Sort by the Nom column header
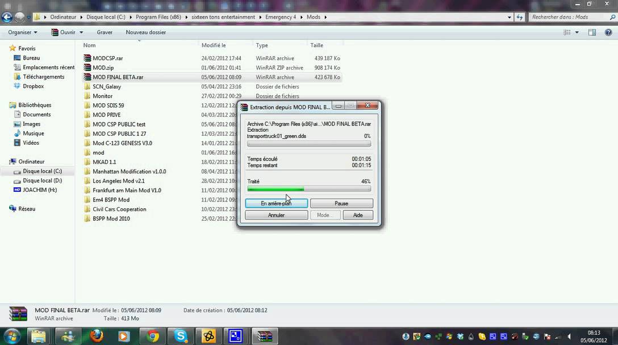 (x=90, y=45)
